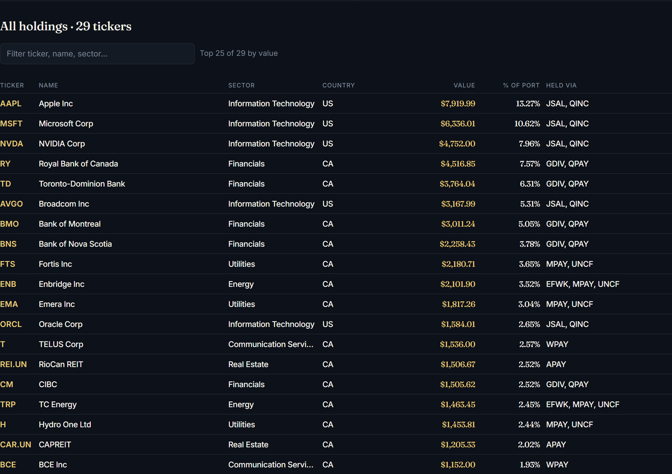Select the AAPL ticker
Viewport: 672px width, 474px height.
pos(10,104)
